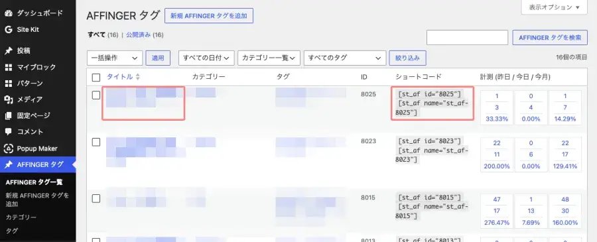Image resolution: width=597 pixels, height=242 pixels.
Task: Click 129.41% stat in row 8023
Action: pyautogui.click(x=565, y=166)
